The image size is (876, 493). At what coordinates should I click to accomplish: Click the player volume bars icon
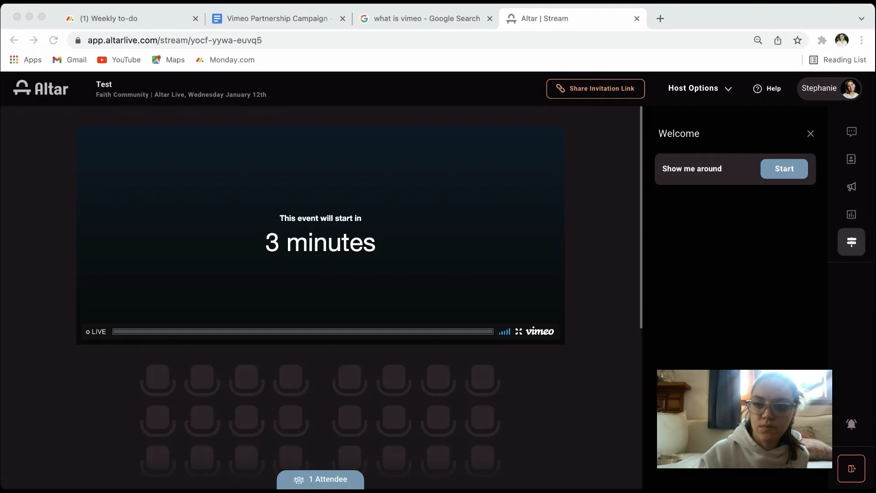[x=505, y=332]
